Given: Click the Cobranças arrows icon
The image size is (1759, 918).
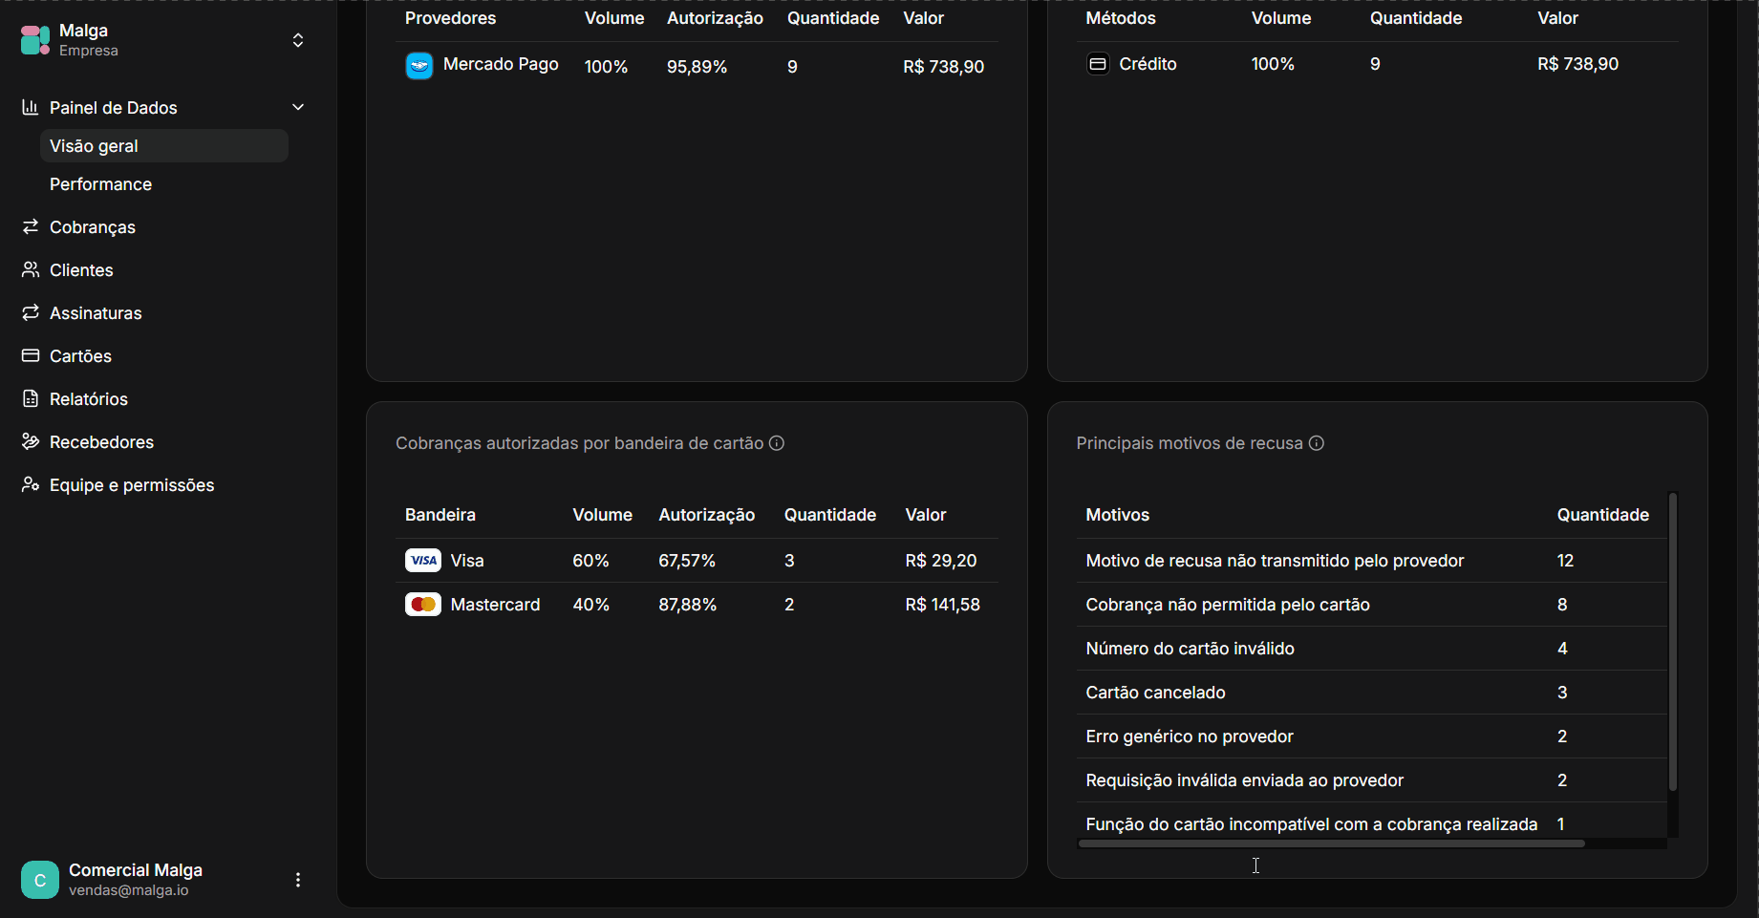Looking at the screenshot, I should [x=31, y=226].
